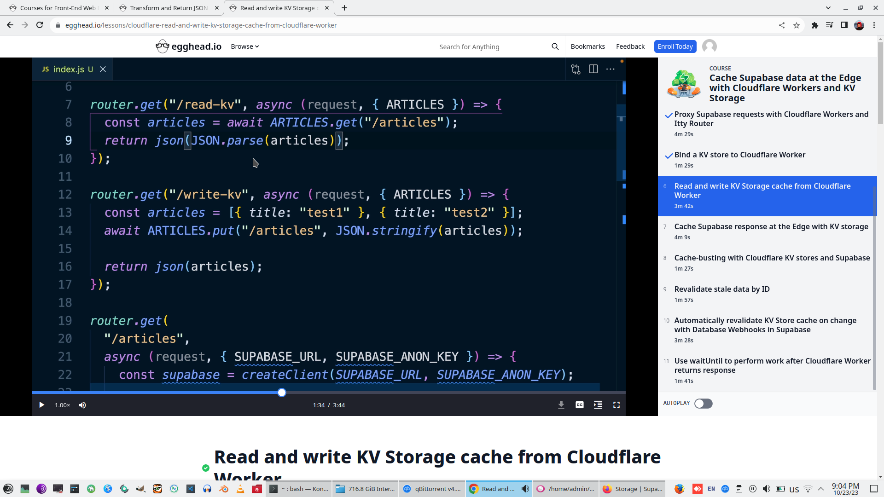Viewport: 884px width, 497px height.
Task: Open the transcript sidebar icon
Action: click(598, 405)
